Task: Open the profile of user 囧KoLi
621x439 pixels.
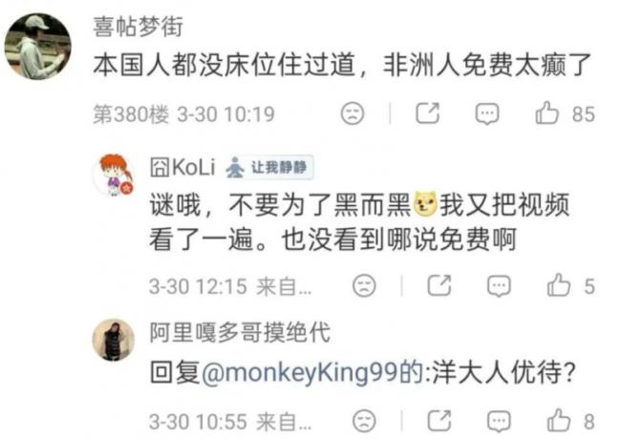Action: coord(182,167)
